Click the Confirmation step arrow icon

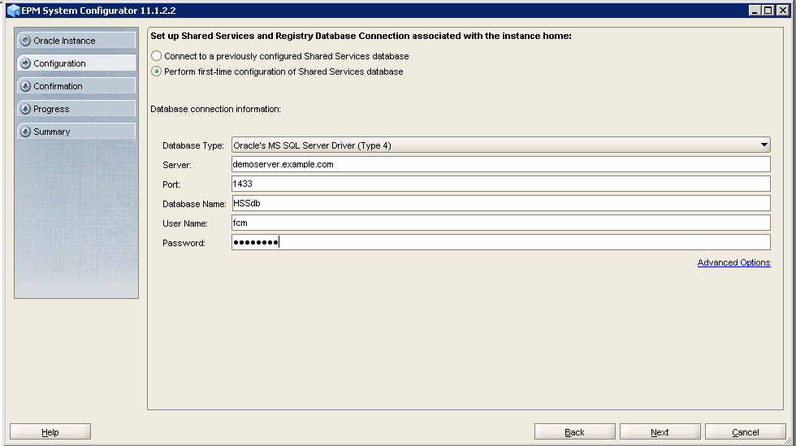(x=26, y=86)
